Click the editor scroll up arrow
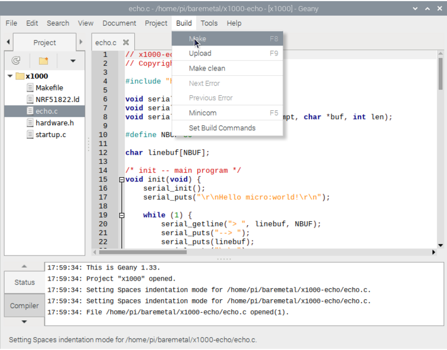Screen dimensions: 447x350 coord(441,53)
